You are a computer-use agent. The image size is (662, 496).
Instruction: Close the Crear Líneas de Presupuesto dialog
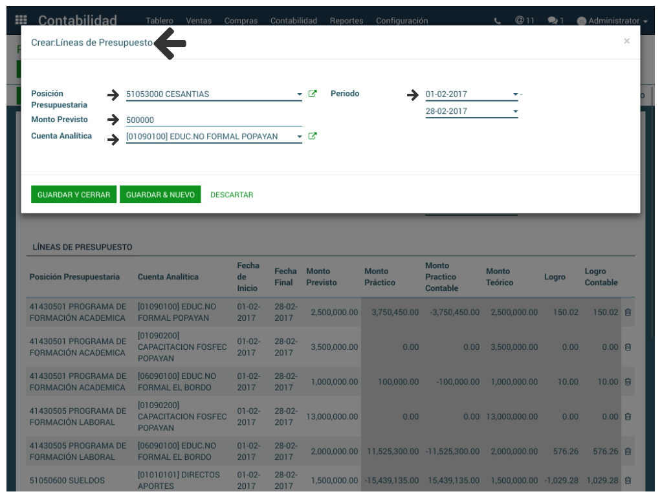point(626,41)
